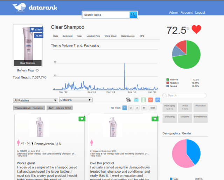Select the Price theme tile
Screen dimensions: 224x180
185,108
